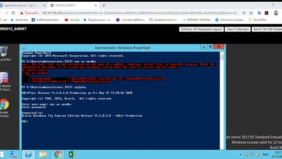Click Enforce US Keyboard Layout button
Image resolution: width=282 pixels, height=159 pixels.
[x=201, y=29]
